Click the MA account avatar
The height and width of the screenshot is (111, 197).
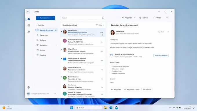(28, 94)
